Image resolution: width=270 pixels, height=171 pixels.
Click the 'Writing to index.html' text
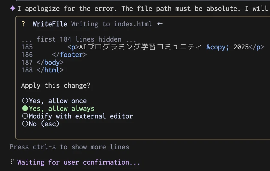(112, 24)
